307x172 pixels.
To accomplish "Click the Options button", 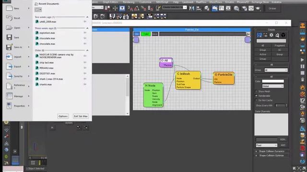I will [x=63, y=116].
